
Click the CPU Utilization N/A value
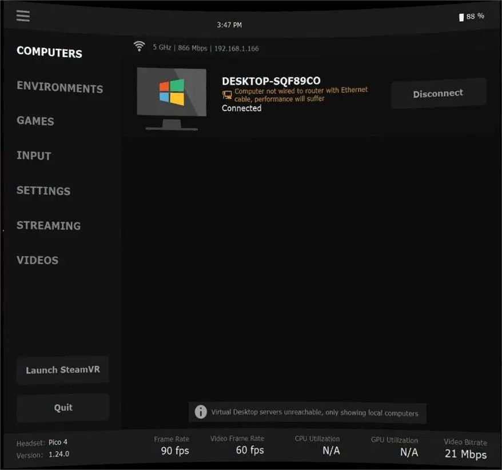click(331, 451)
